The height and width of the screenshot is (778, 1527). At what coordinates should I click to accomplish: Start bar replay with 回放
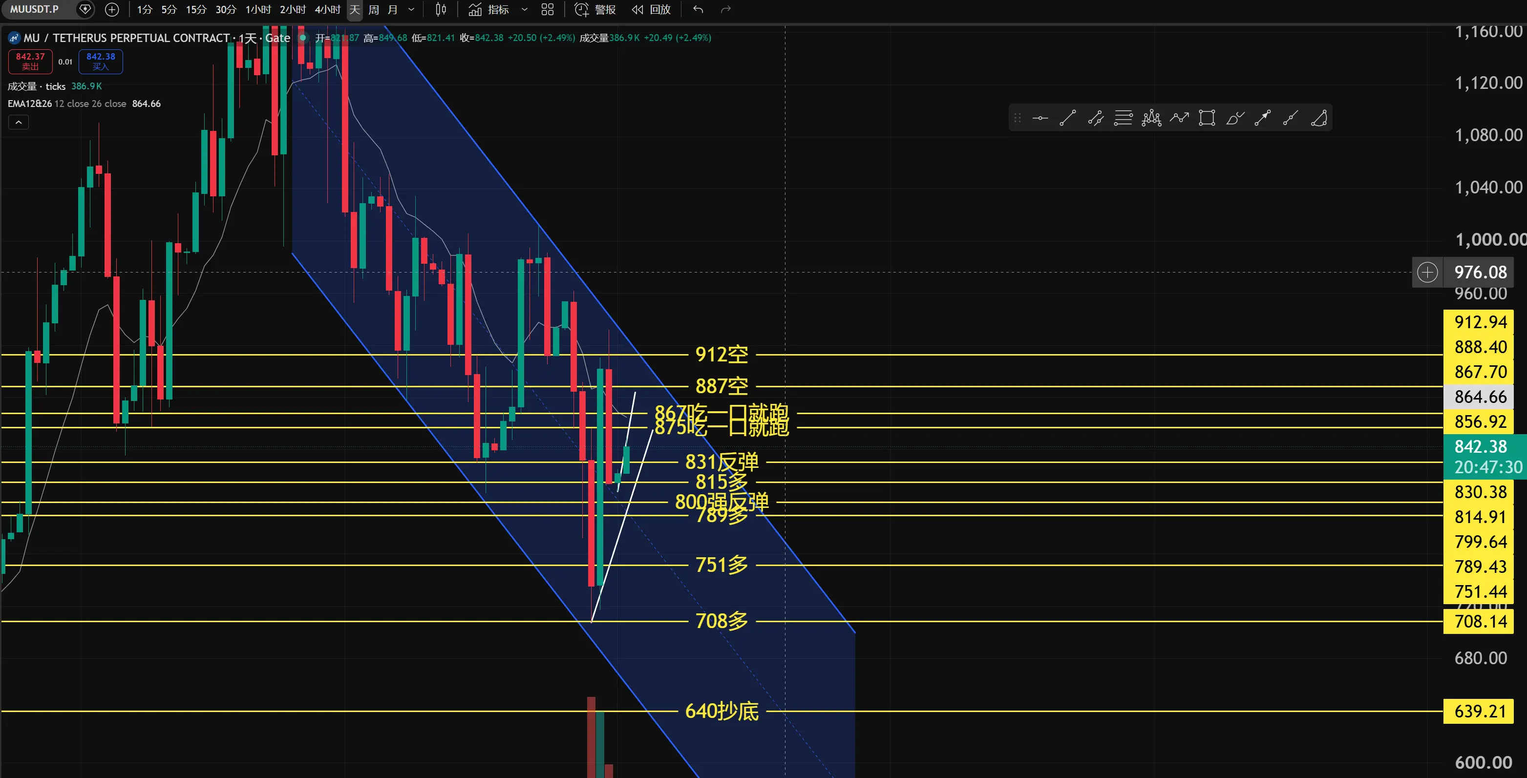coord(651,9)
